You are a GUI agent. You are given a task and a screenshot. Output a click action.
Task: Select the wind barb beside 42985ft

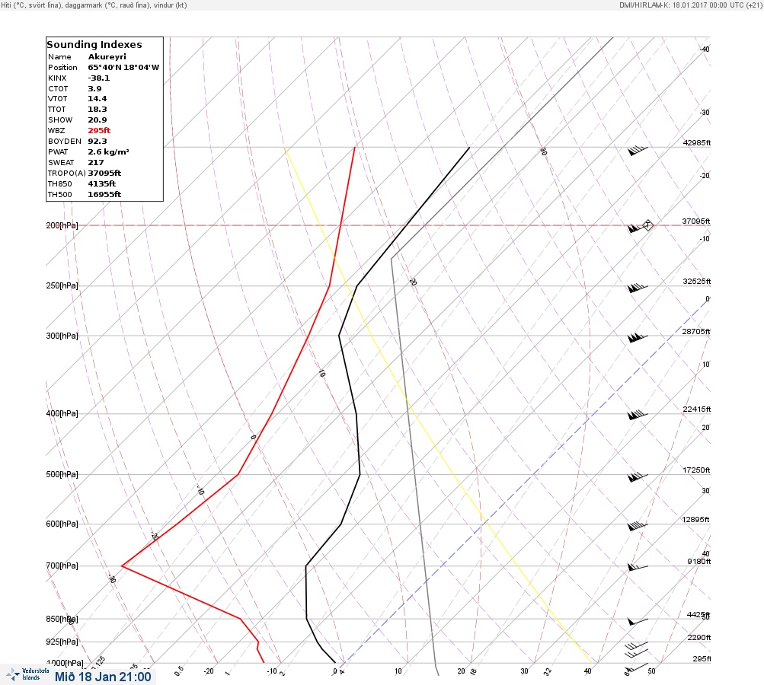638,151
